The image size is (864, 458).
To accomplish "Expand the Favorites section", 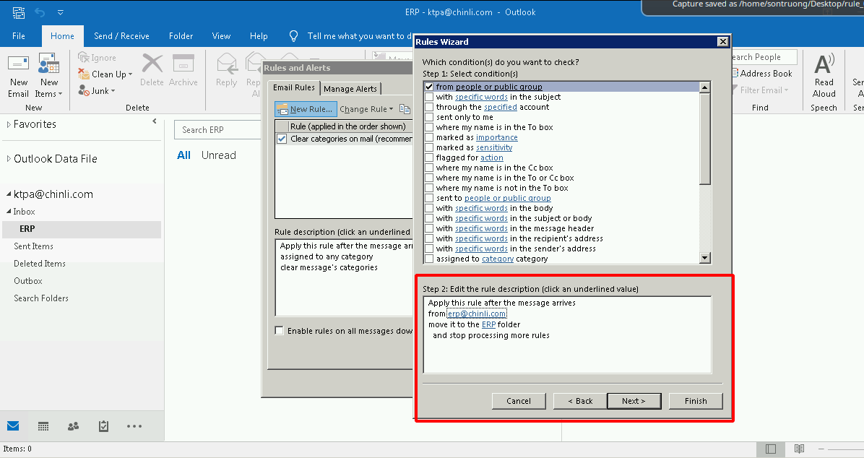I will click(x=9, y=124).
